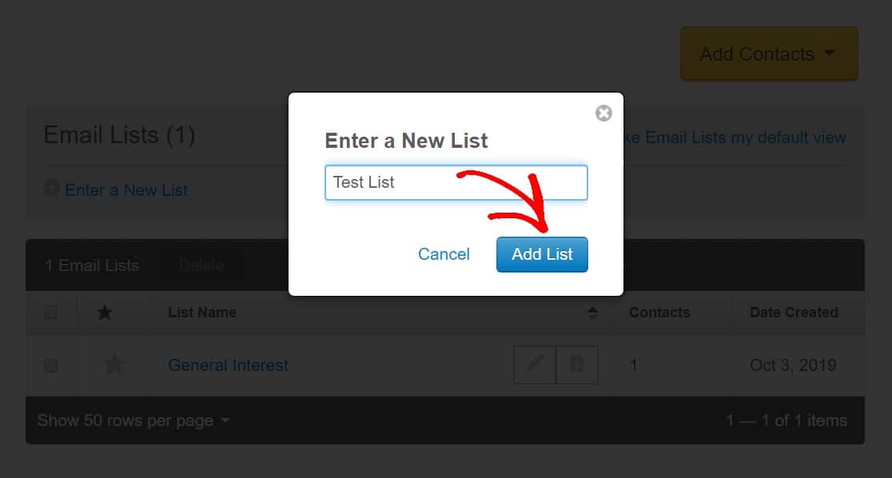This screenshot has height=478, width=892.
Task: Cancel the new list dialog
Action: coord(444,254)
